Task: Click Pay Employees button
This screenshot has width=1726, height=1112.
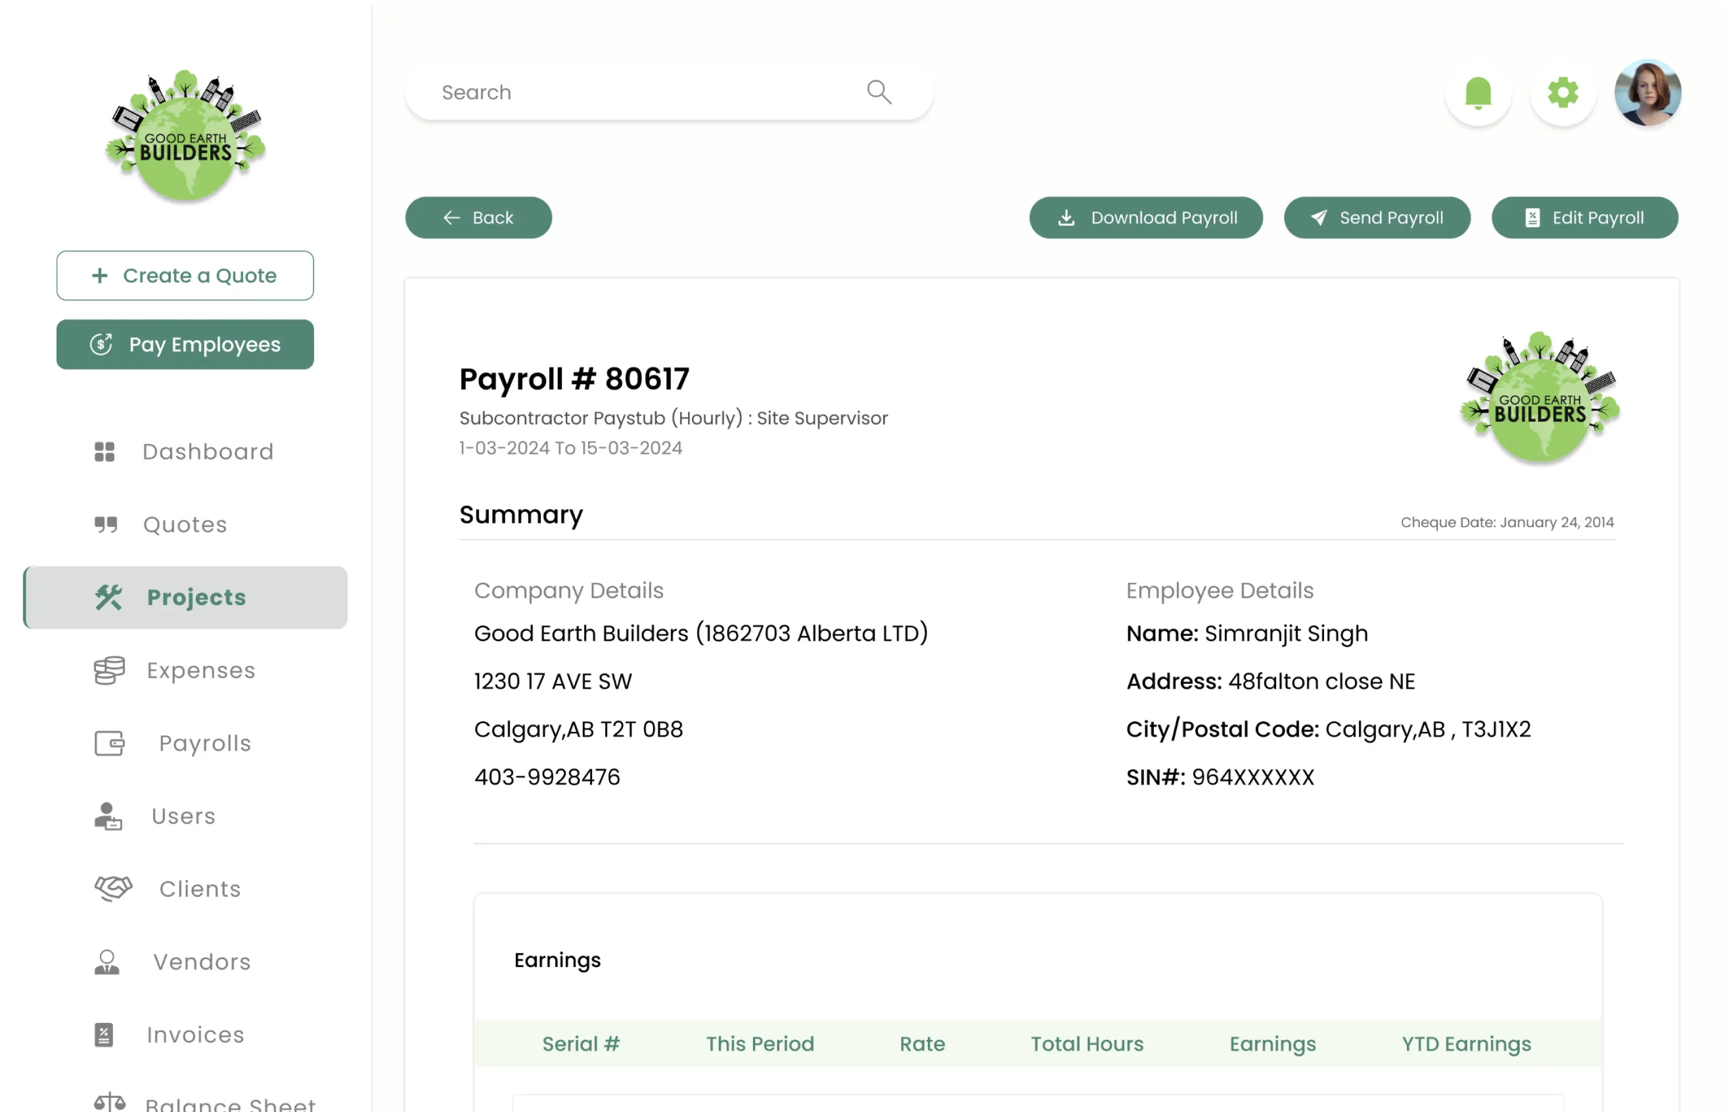Action: pyautogui.click(x=185, y=345)
